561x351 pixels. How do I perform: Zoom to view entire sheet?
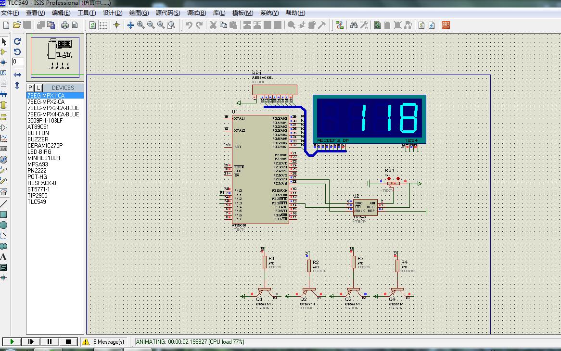click(161, 25)
